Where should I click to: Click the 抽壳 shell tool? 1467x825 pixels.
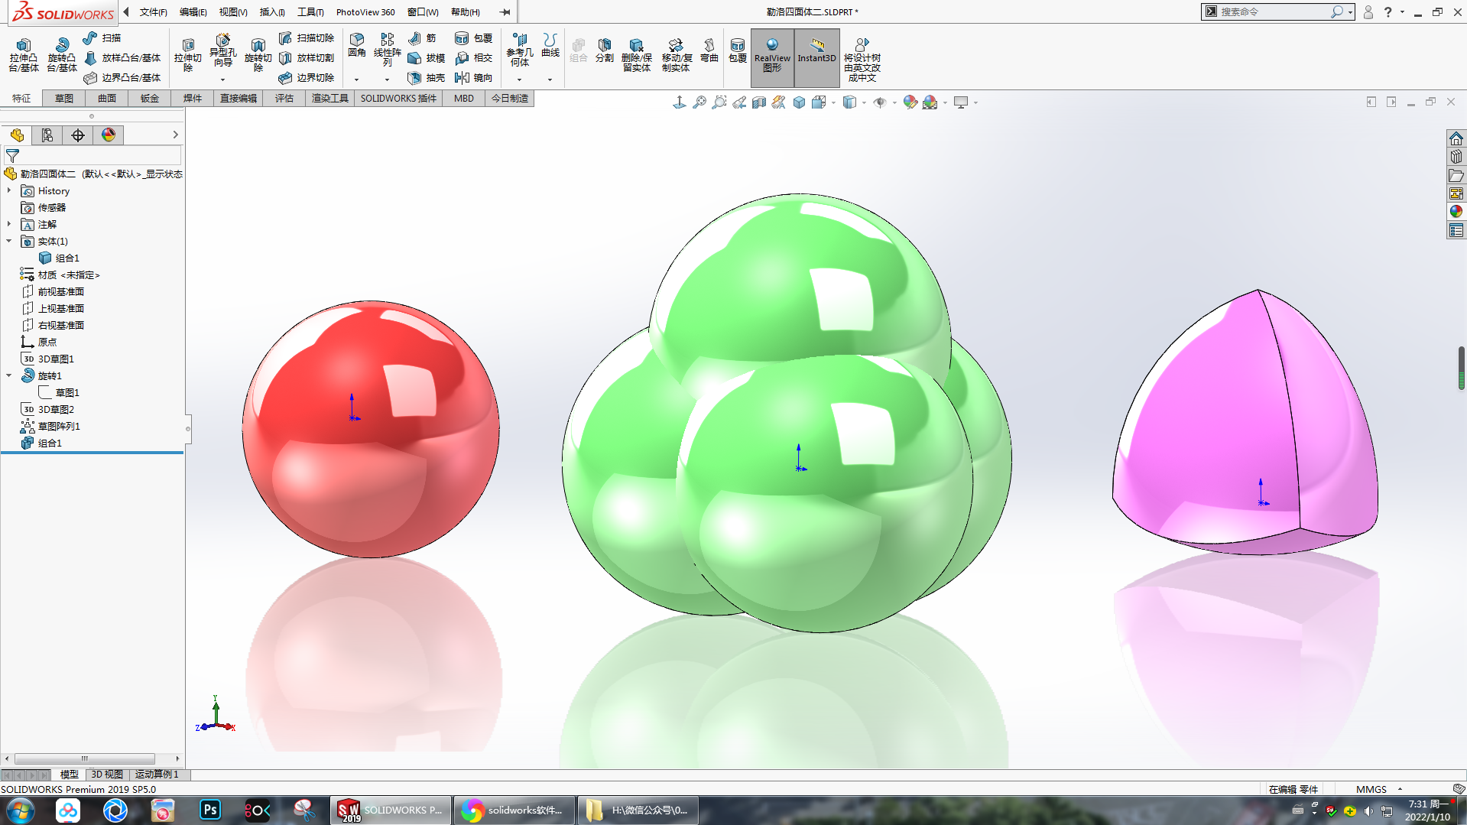coord(427,77)
